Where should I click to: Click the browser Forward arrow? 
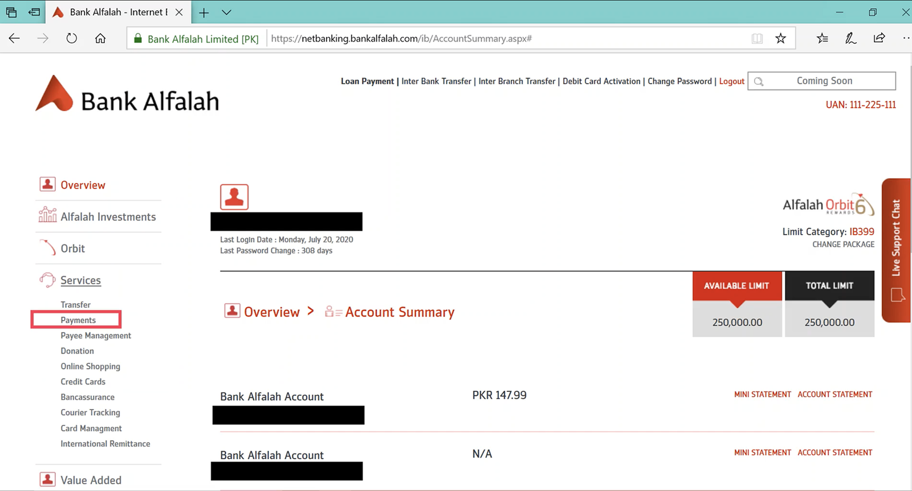tap(43, 38)
